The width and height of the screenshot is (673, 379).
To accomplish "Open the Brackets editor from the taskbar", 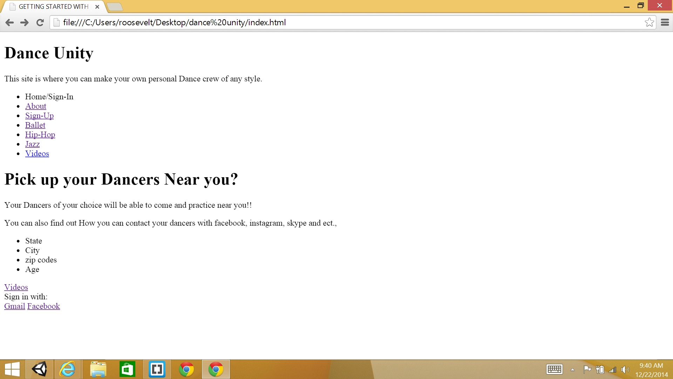I will (157, 369).
